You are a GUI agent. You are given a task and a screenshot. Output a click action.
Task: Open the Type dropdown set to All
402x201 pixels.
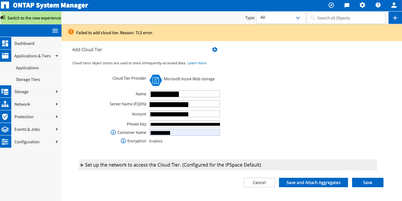pos(281,18)
